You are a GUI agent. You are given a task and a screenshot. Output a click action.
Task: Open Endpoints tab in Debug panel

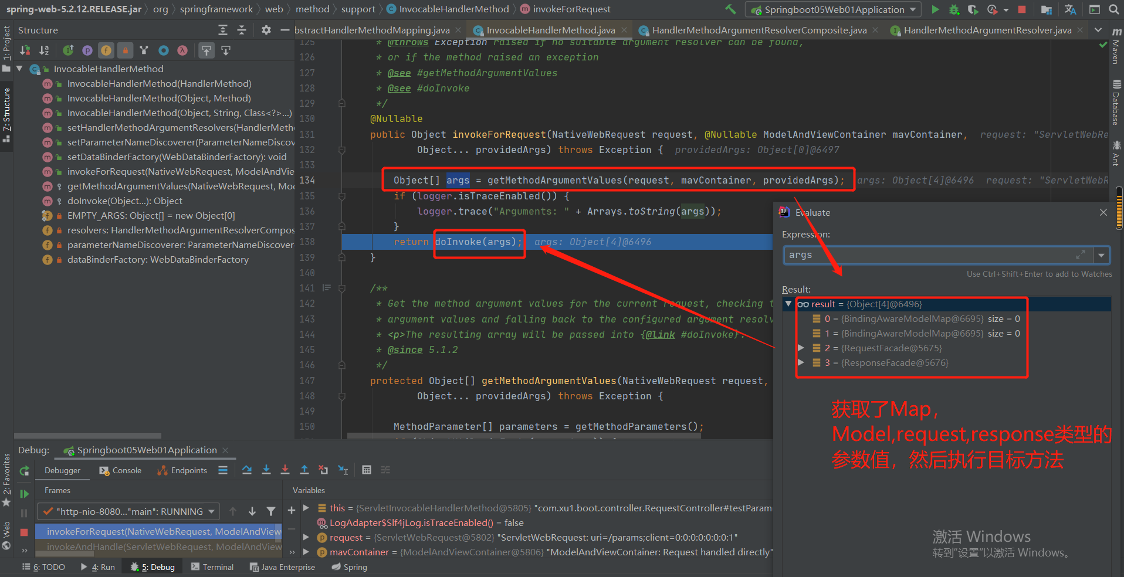pos(182,470)
